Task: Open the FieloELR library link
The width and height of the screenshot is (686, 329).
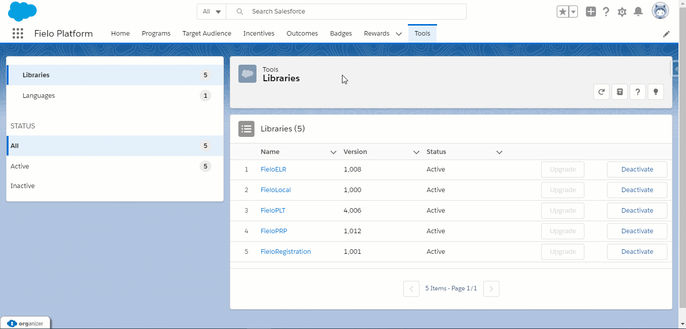Action: (273, 170)
